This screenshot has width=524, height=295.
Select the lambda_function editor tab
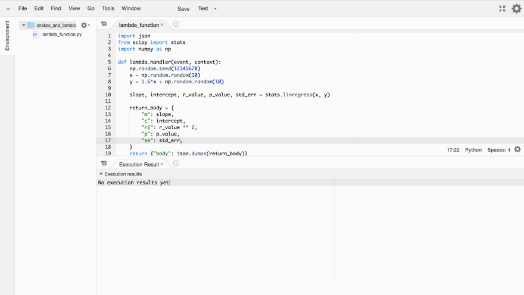[x=139, y=25]
